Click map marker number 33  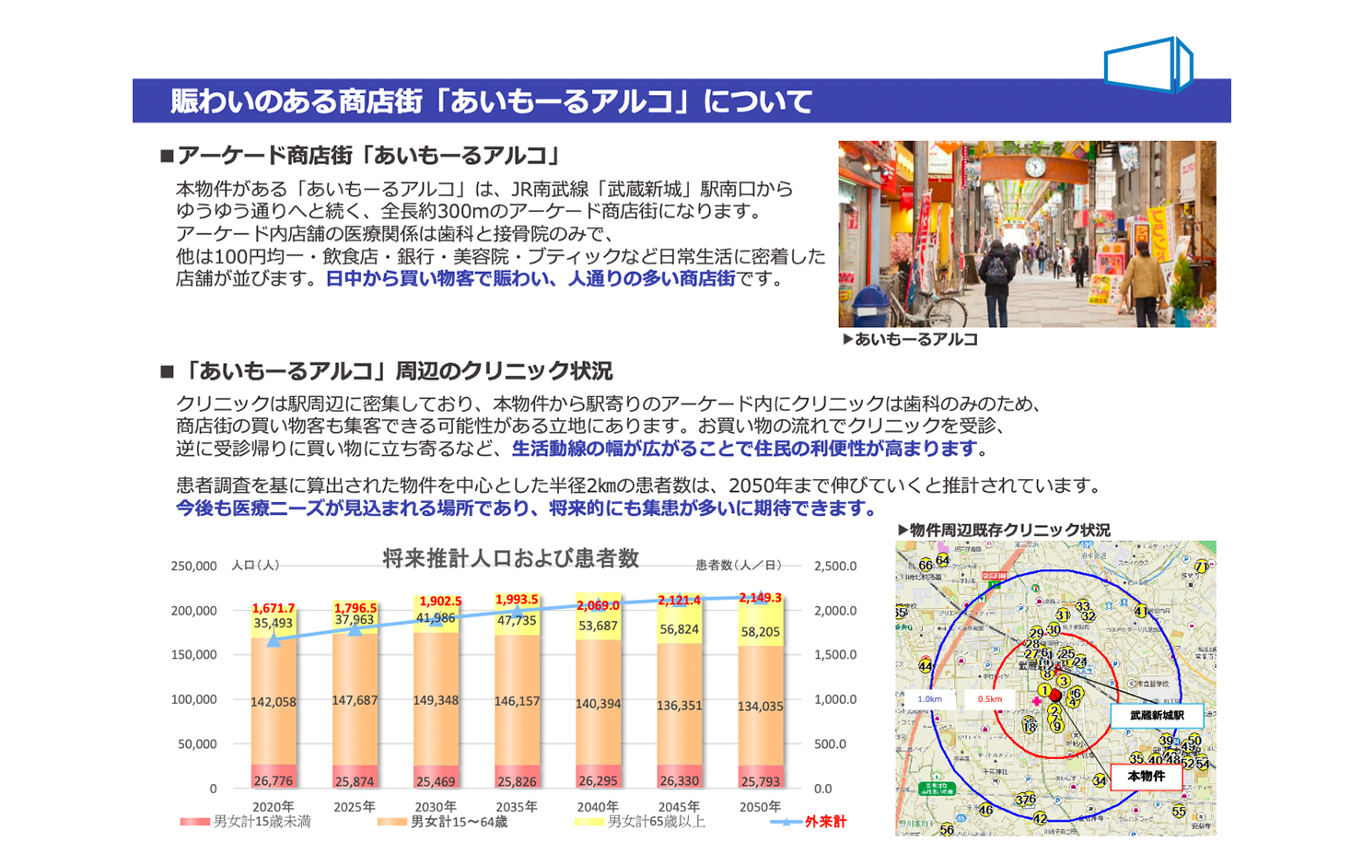tap(1083, 606)
